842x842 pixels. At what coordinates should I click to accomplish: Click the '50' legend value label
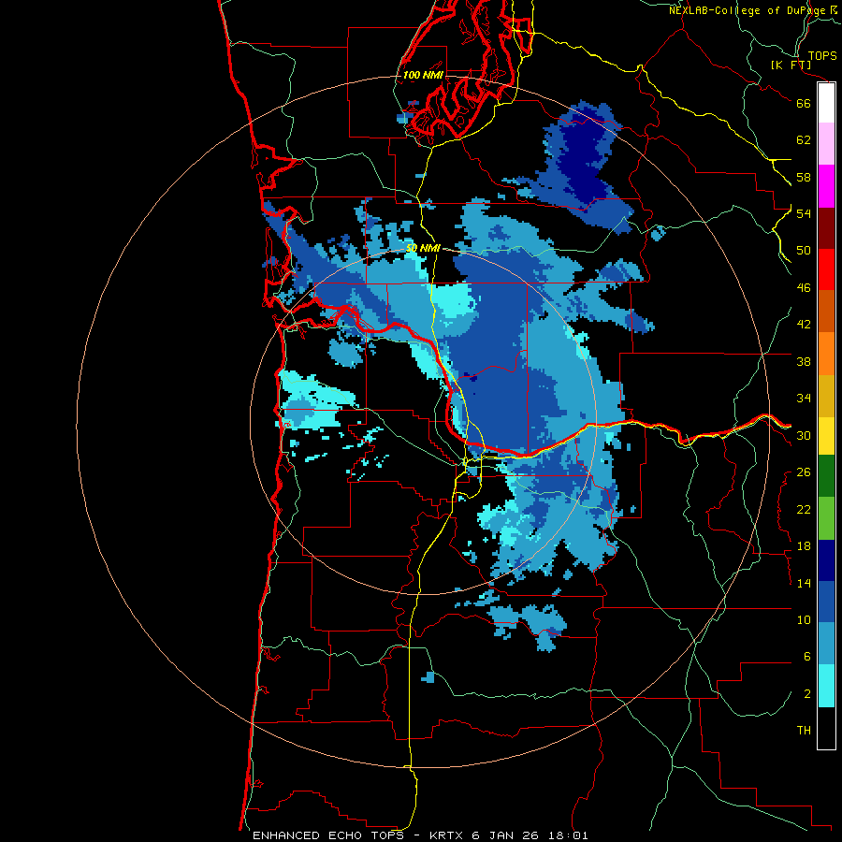point(804,251)
